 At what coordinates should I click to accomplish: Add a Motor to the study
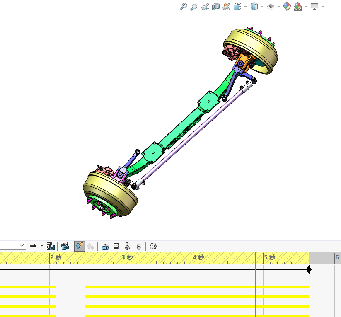pyautogui.click(x=105, y=247)
